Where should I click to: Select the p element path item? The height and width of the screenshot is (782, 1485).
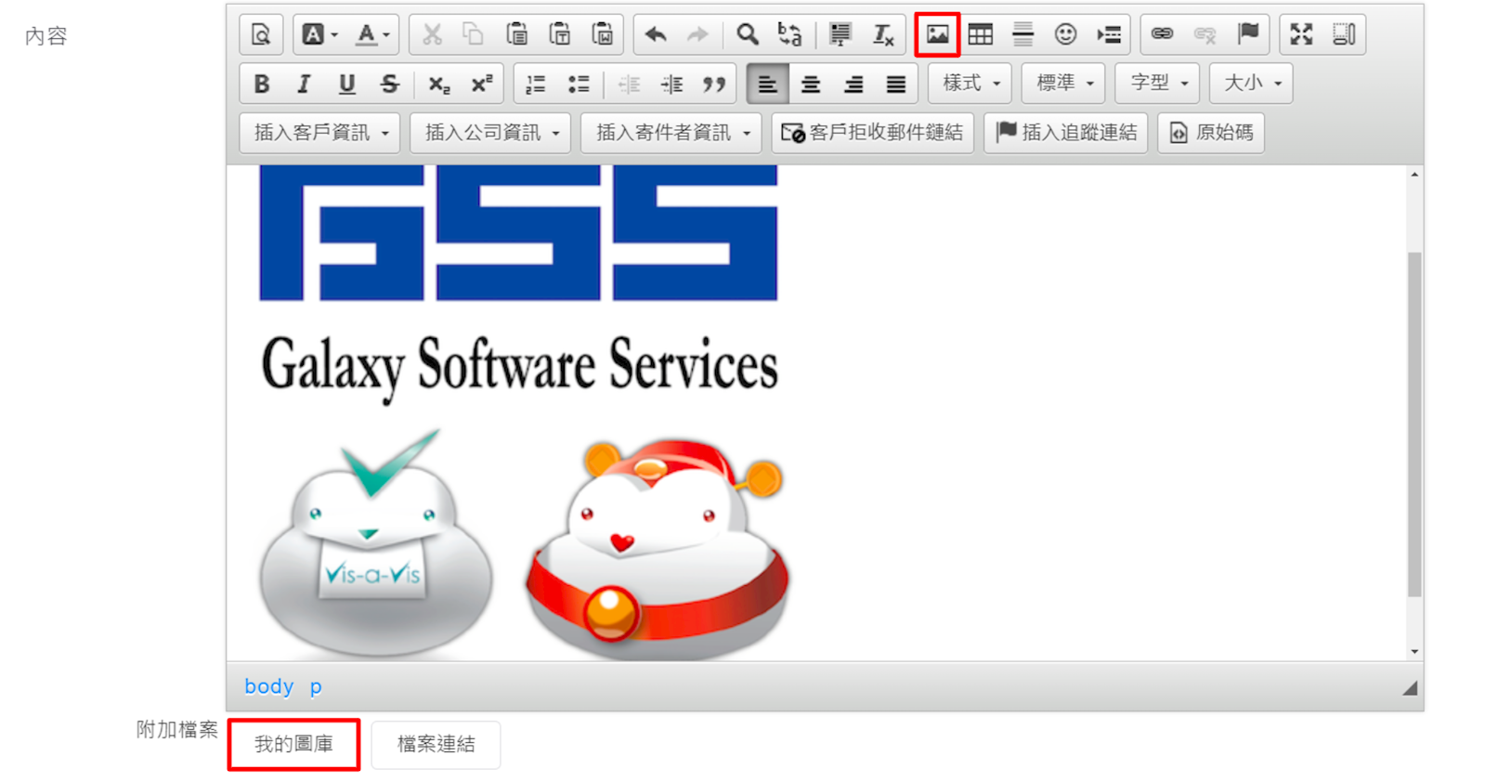316,686
